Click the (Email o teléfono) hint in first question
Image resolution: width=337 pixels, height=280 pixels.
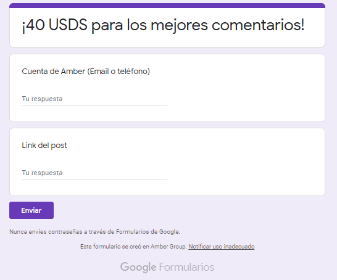(x=119, y=72)
